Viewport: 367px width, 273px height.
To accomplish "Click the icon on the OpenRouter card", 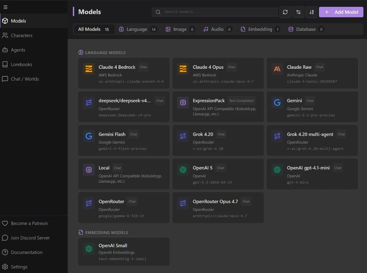I will click(x=89, y=203).
